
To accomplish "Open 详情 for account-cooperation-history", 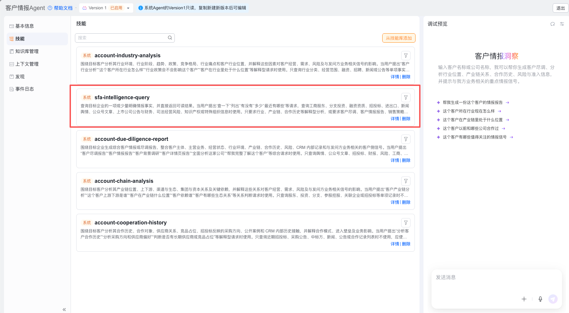I will click(x=395, y=244).
